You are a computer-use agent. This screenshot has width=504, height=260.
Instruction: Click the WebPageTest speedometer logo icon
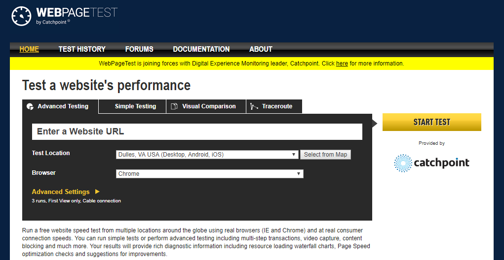tap(22, 16)
